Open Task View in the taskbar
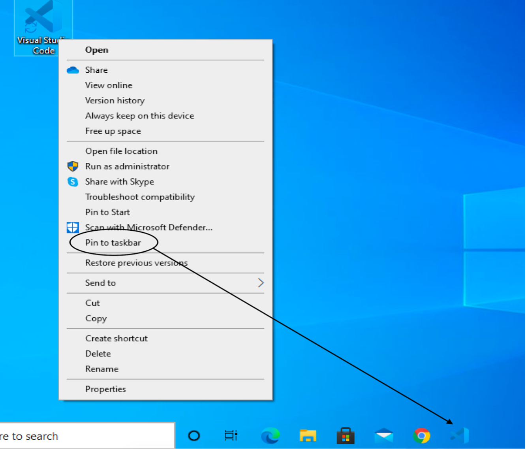The width and height of the screenshot is (526, 450). tap(231, 435)
